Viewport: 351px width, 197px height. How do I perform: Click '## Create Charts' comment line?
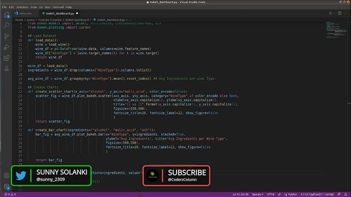tap(43, 88)
